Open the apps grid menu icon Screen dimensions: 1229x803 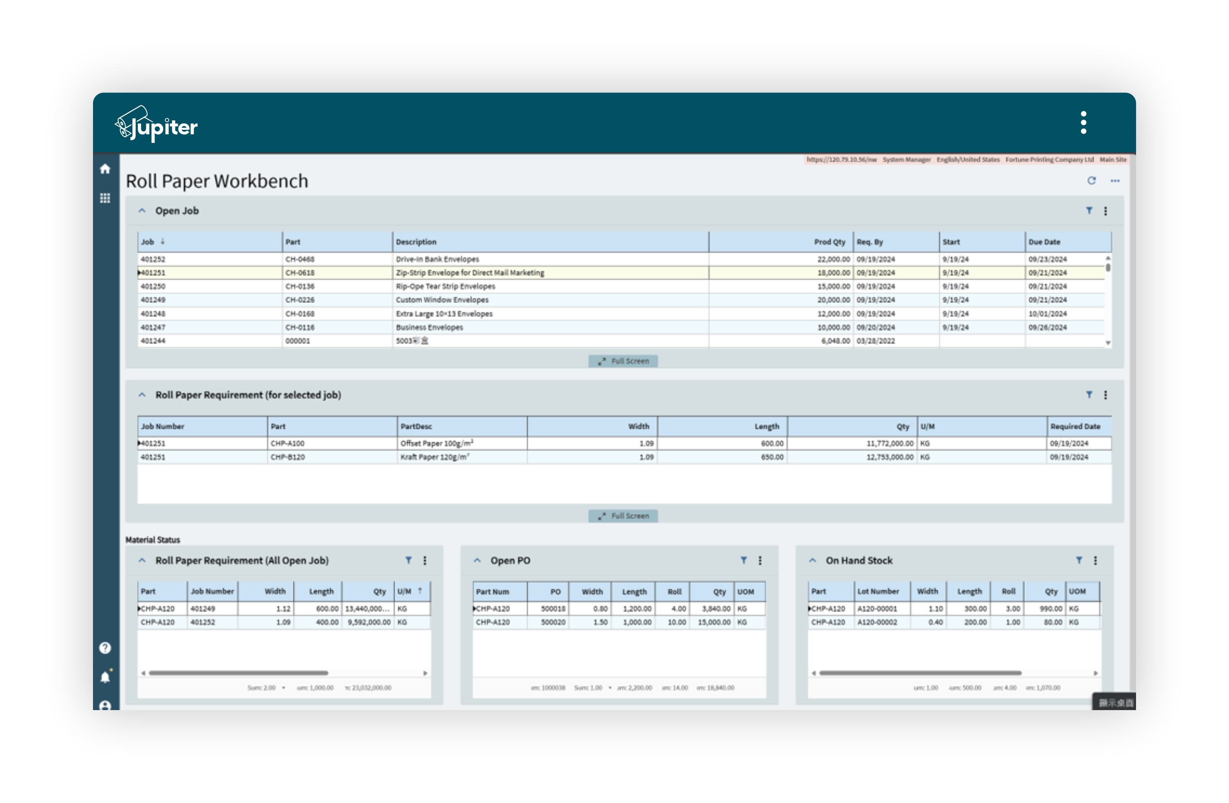point(105,198)
